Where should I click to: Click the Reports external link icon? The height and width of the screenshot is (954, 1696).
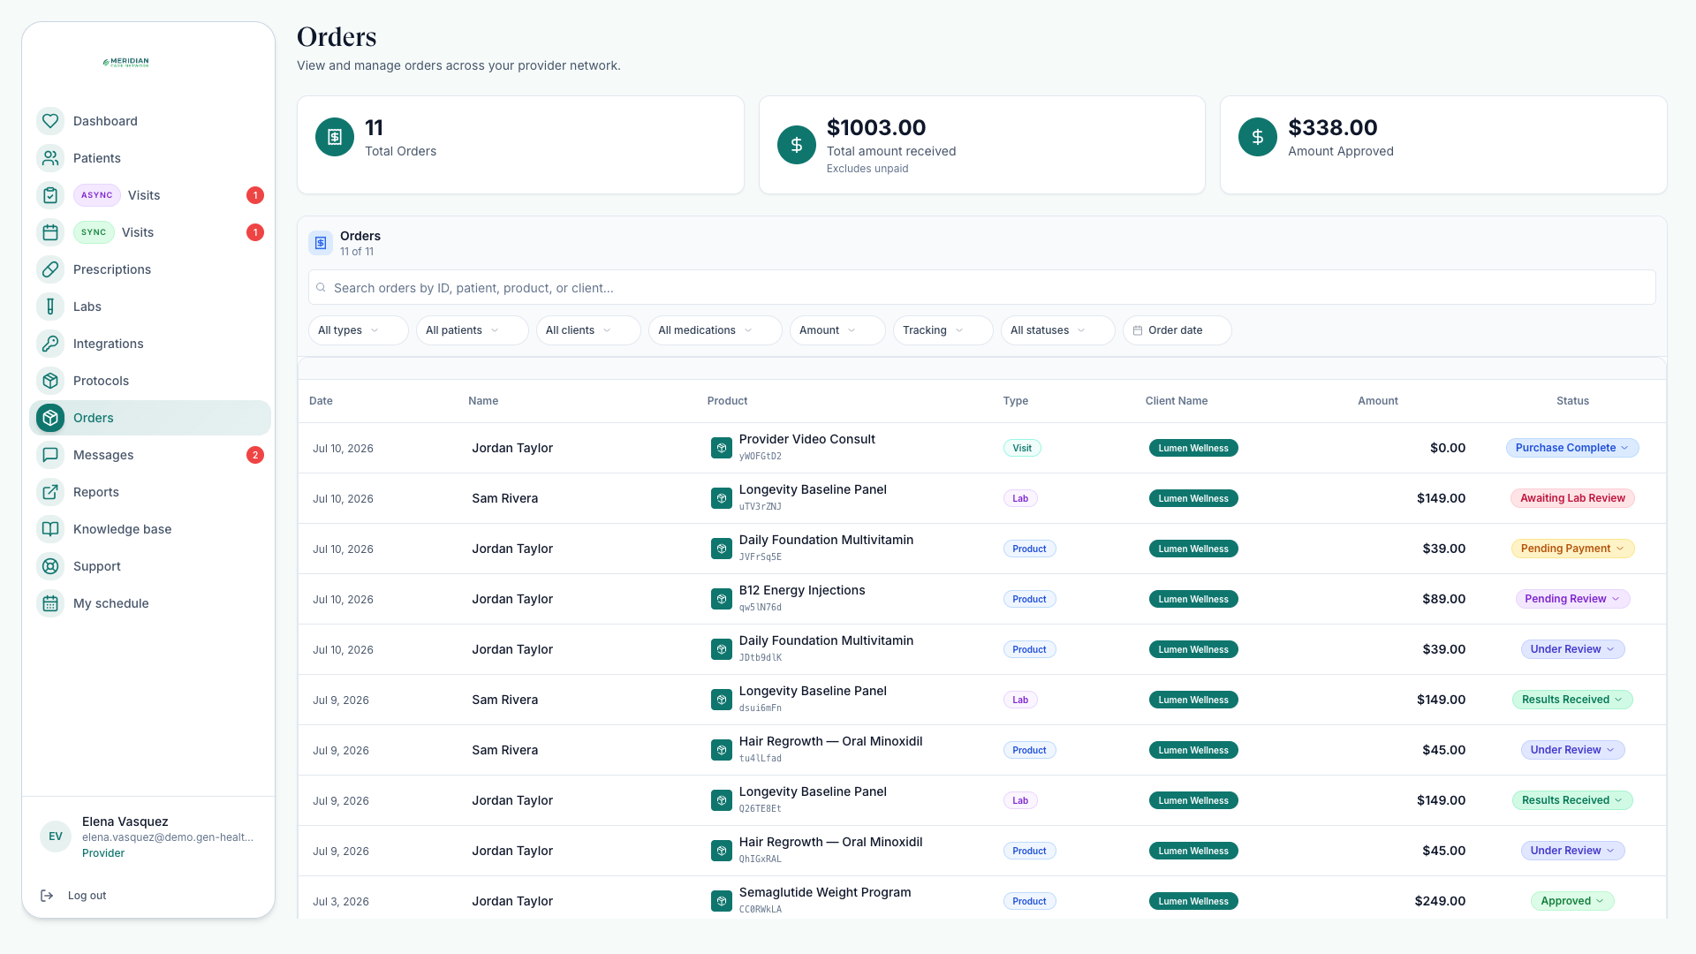tap(50, 492)
